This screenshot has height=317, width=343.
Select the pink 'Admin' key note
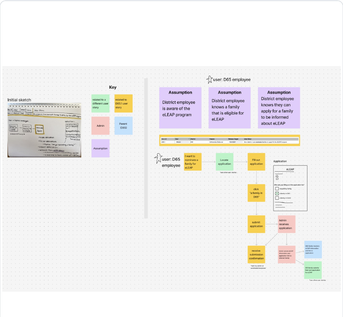[101, 126]
